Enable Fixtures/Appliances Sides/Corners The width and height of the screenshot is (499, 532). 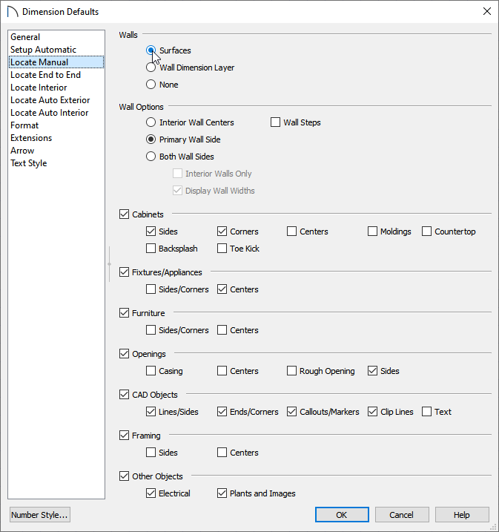click(x=151, y=289)
